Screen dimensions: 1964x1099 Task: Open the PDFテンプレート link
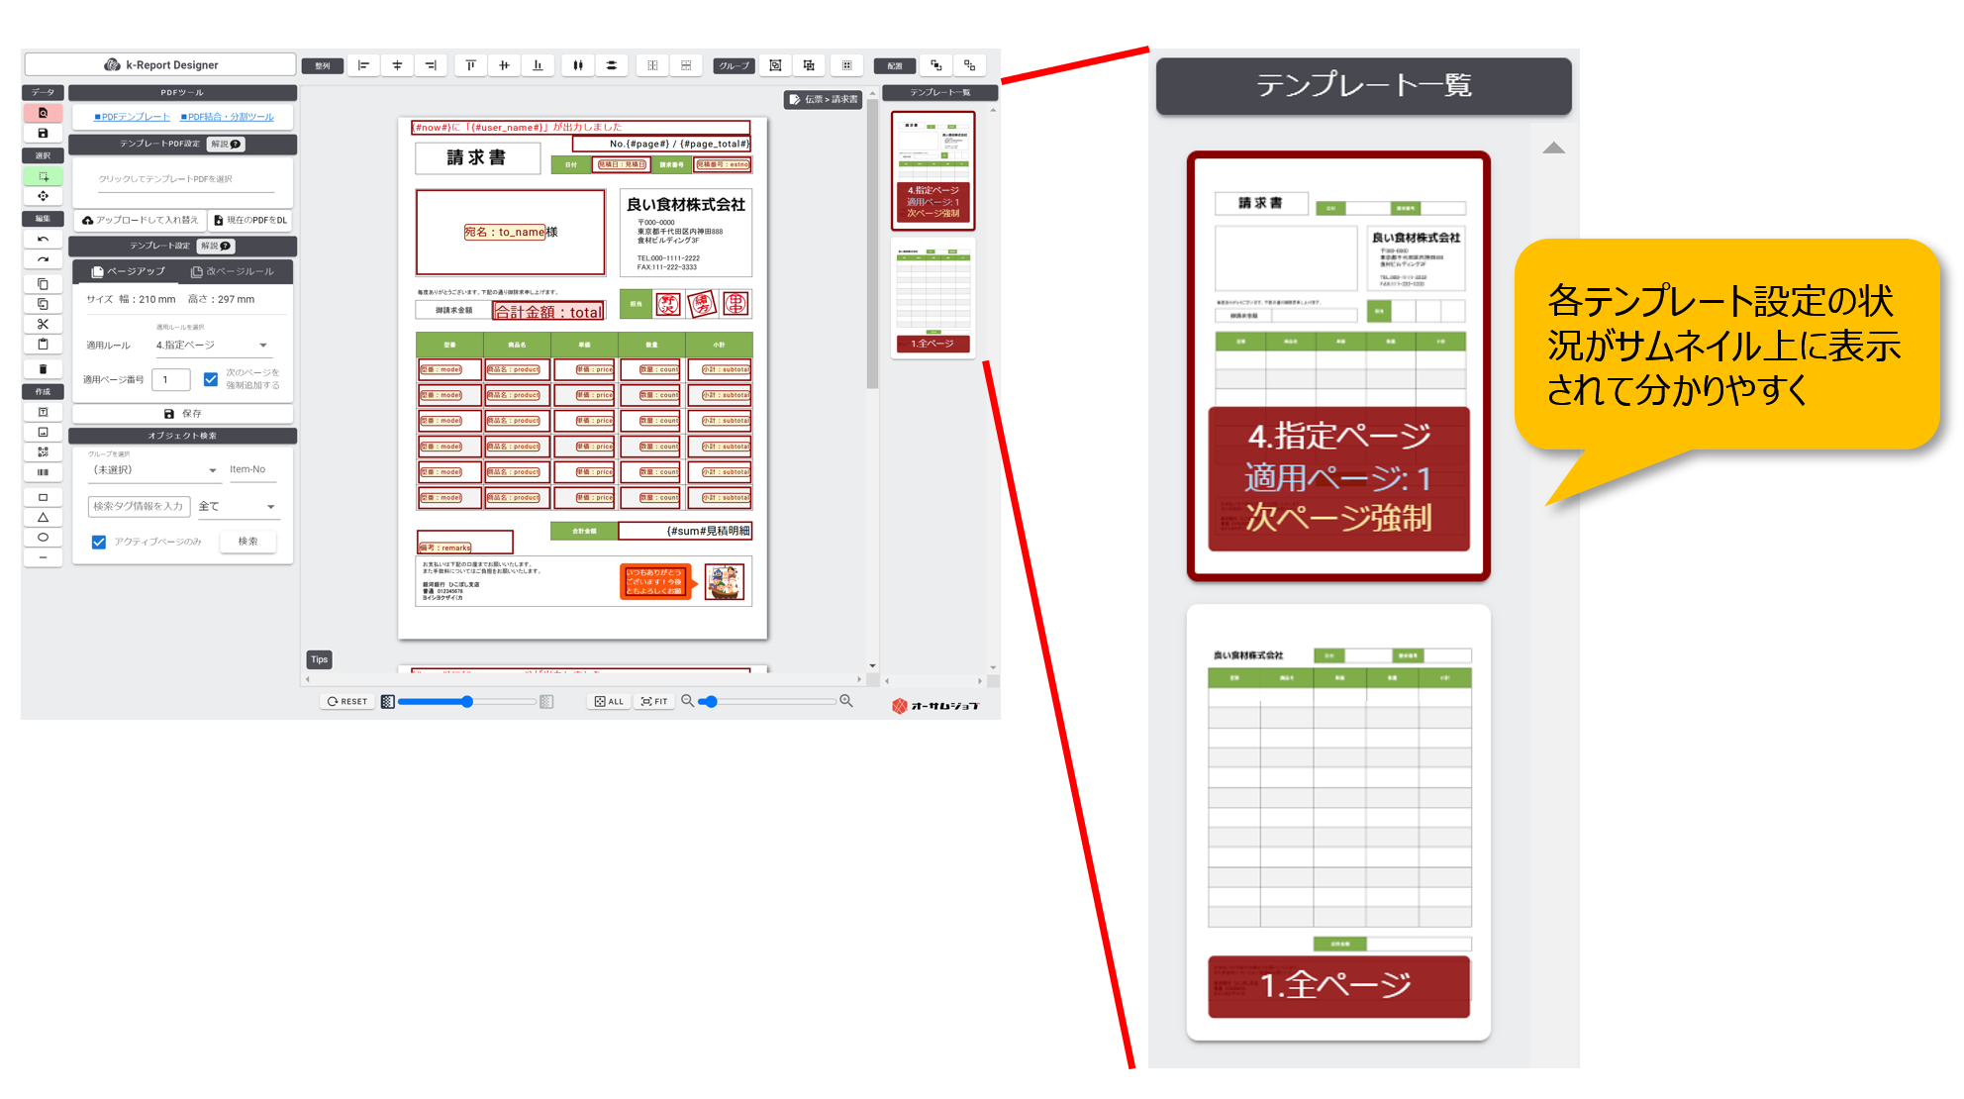point(132,117)
